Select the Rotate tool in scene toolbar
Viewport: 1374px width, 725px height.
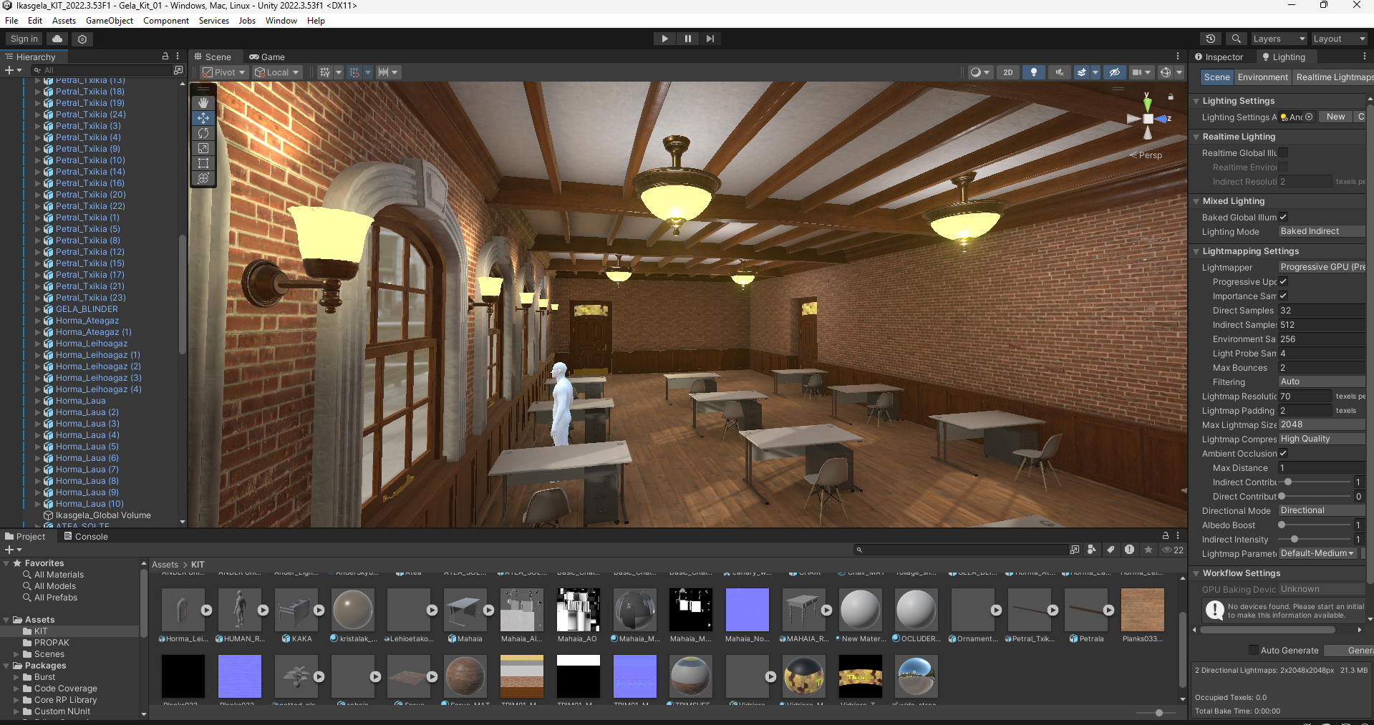(203, 133)
